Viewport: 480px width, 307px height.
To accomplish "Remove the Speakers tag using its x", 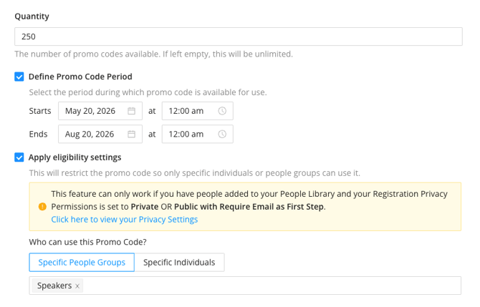I will pos(78,286).
